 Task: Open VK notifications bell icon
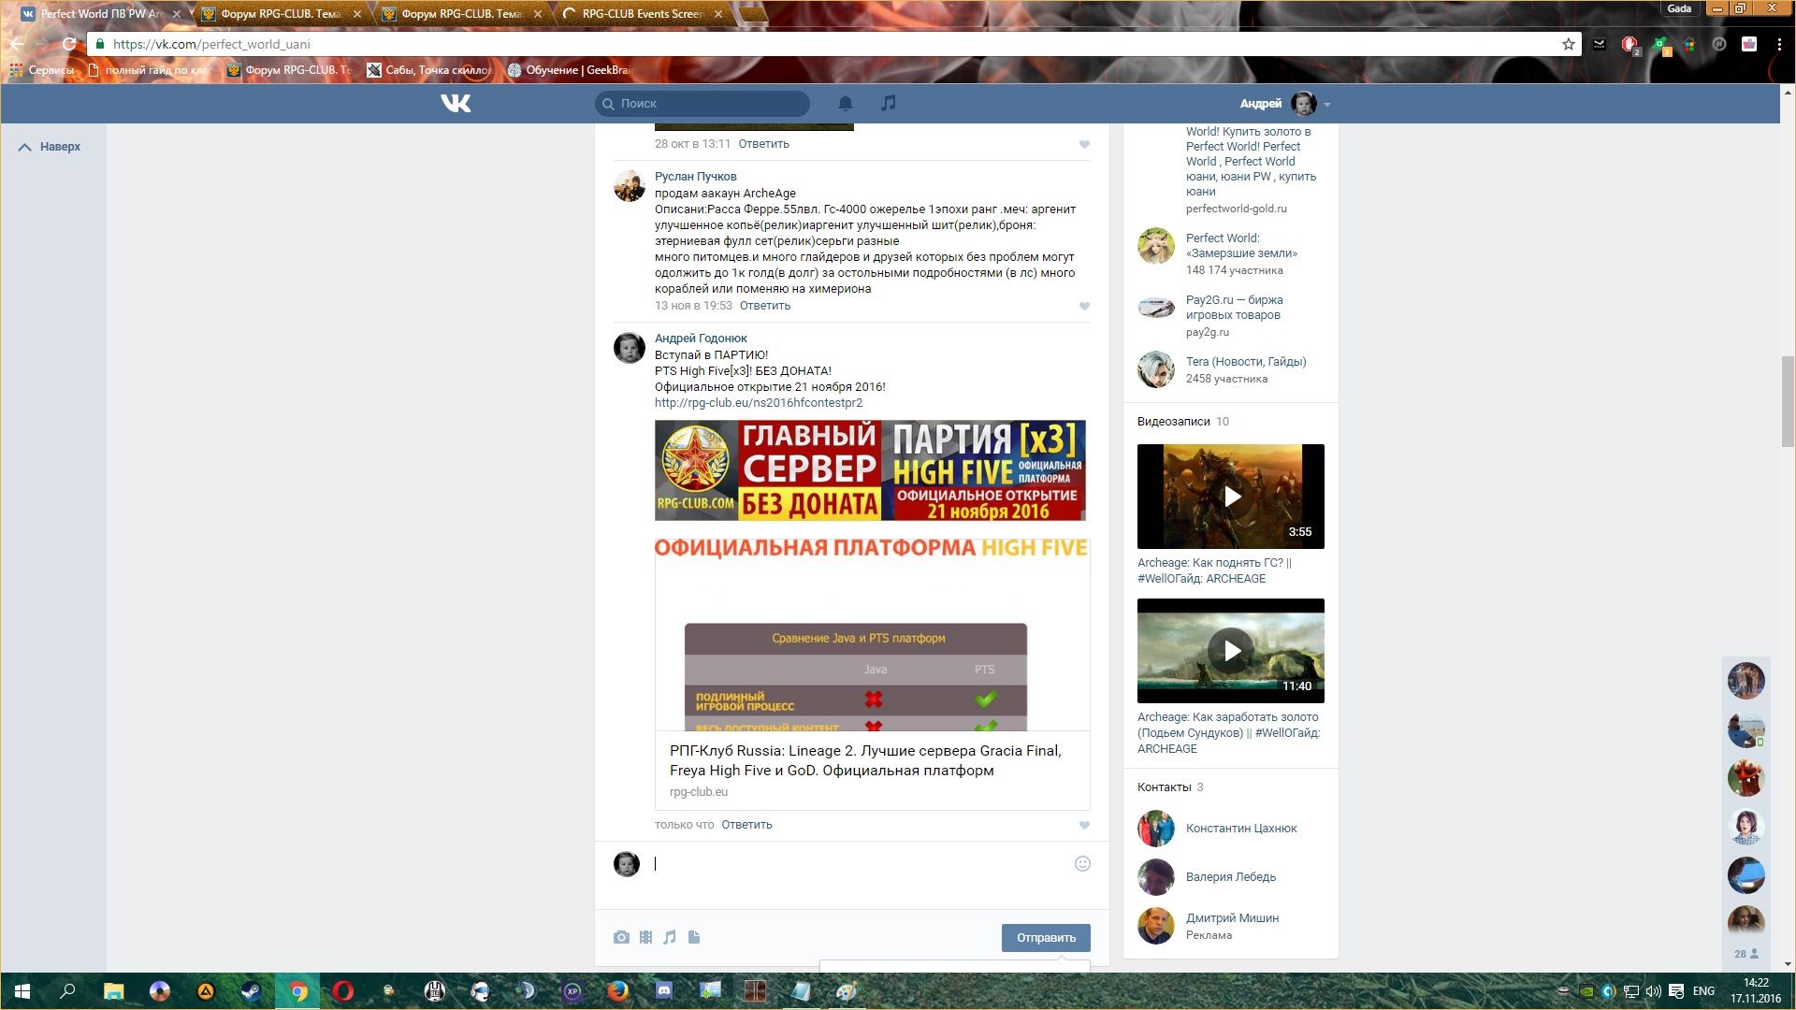tap(845, 103)
